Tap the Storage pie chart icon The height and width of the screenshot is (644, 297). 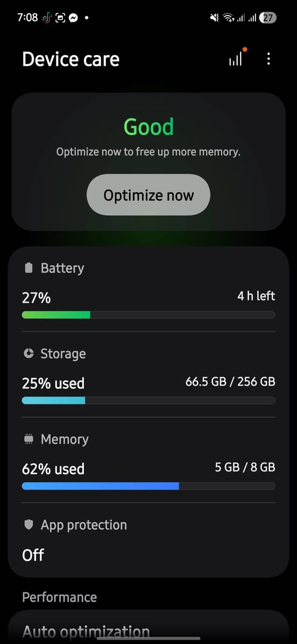29,354
